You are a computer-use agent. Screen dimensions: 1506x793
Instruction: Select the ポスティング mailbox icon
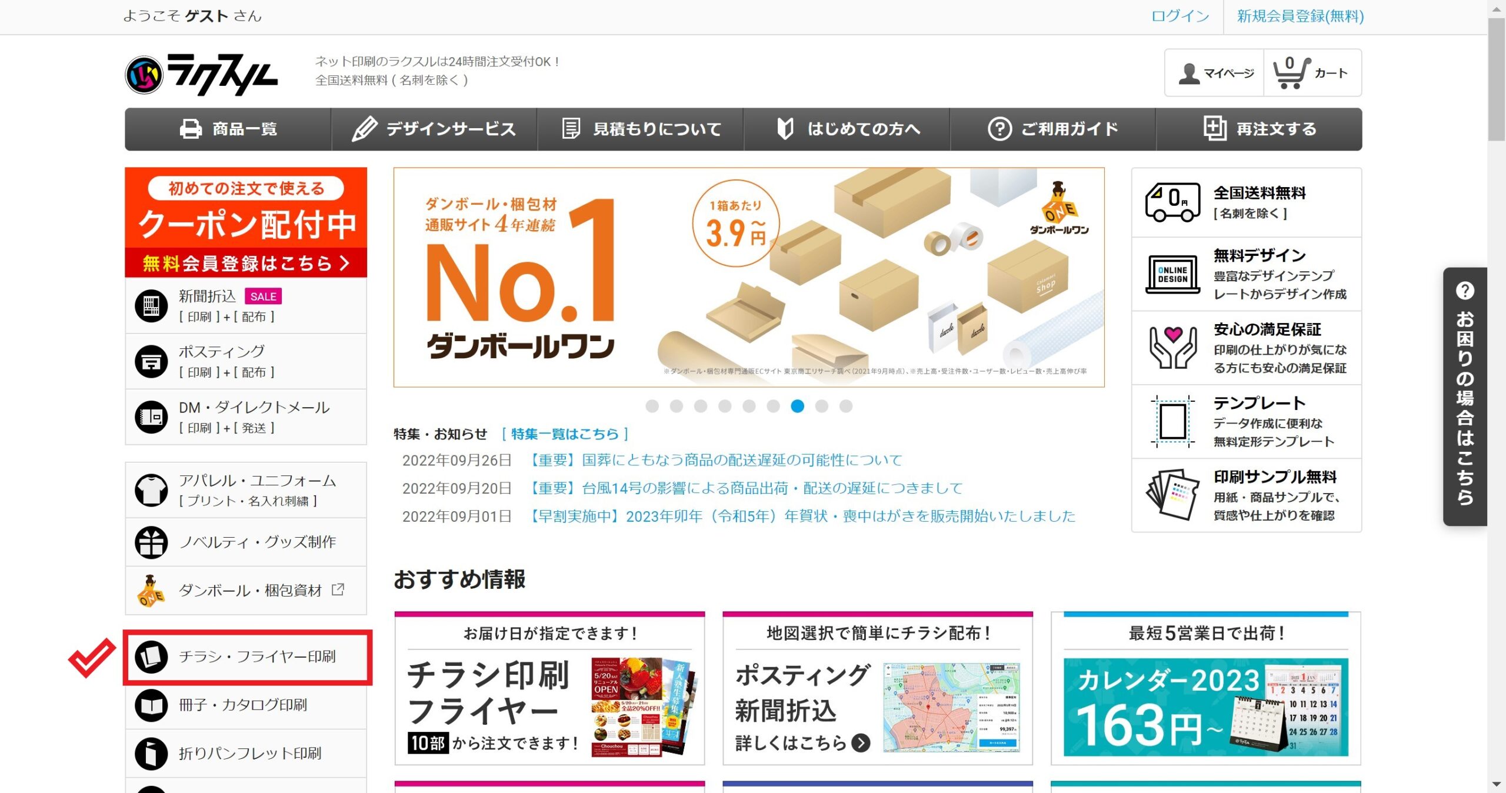tap(151, 361)
